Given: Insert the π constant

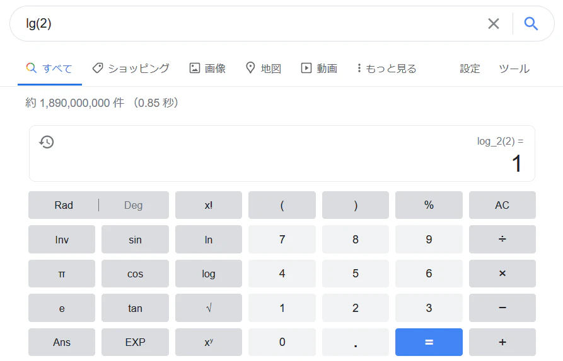Looking at the screenshot, I should 62,274.
